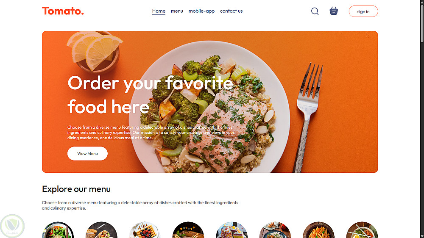Open the contact us link
The width and height of the screenshot is (424, 238).
coord(231,11)
